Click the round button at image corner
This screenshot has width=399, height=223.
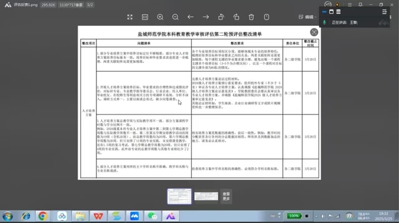(314, 32)
